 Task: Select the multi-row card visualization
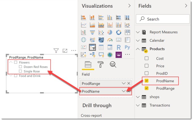click(127, 40)
